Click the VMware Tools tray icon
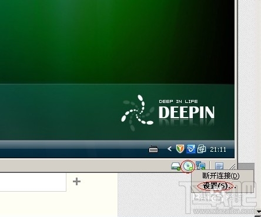Image resolution: width=261 pixels, height=217 pixels. coord(202,149)
